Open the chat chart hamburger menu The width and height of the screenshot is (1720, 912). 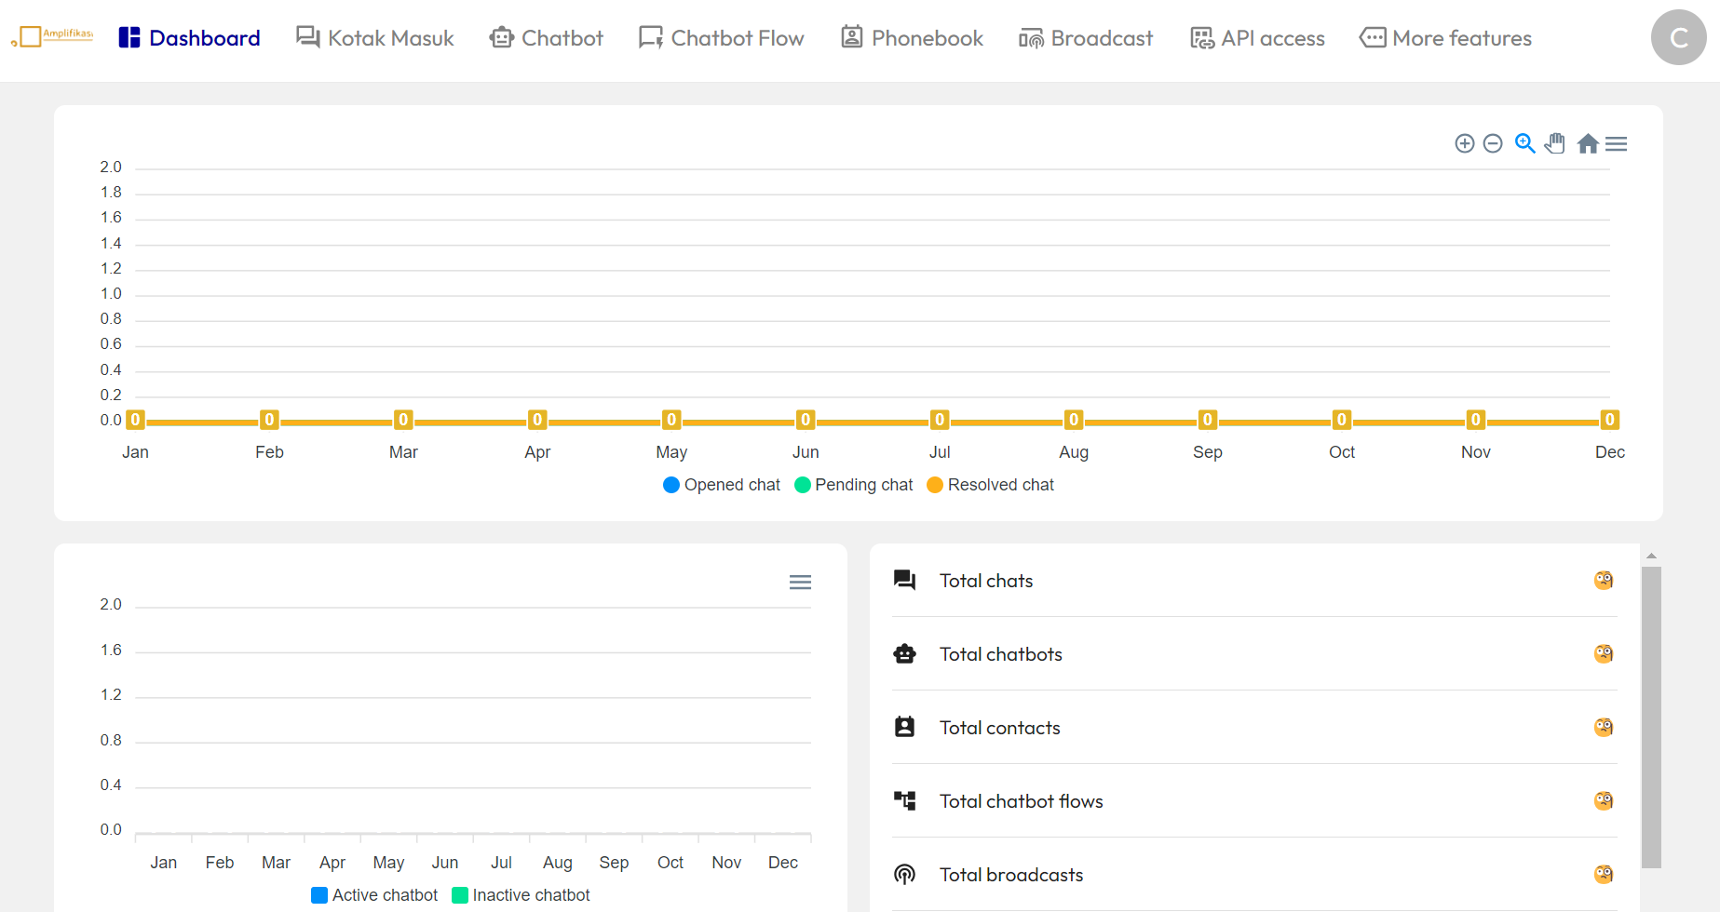pos(1617,143)
